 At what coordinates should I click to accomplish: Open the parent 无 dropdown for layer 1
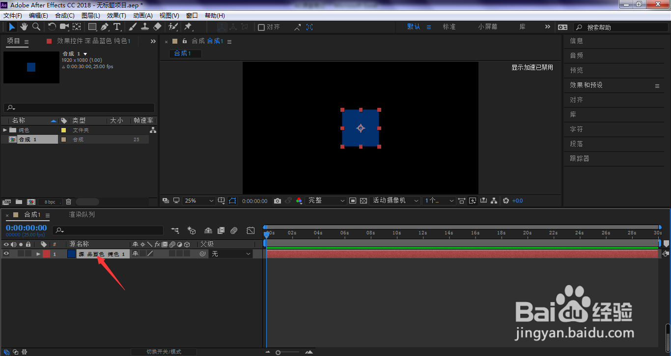tap(230, 254)
